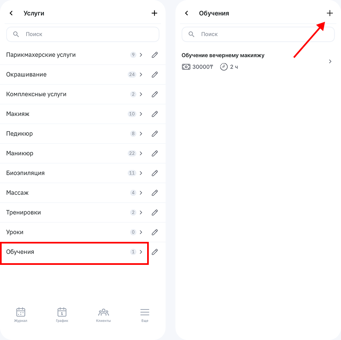Image resolution: width=341 pixels, height=340 pixels.
Task: Edit Обучения category with pencil icon
Action: (x=155, y=252)
